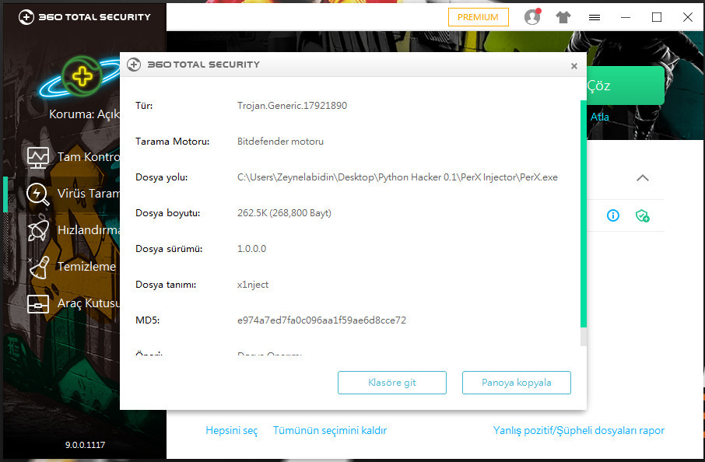The image size is (705, 462).
Task: Click Tümünün seçimini kaldır link
Action: [330, 431]
